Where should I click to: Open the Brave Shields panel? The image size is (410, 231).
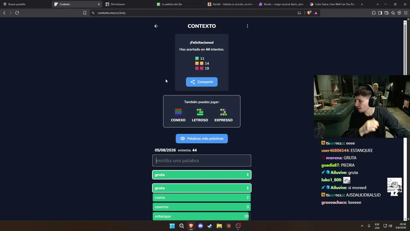coord(309,13)
